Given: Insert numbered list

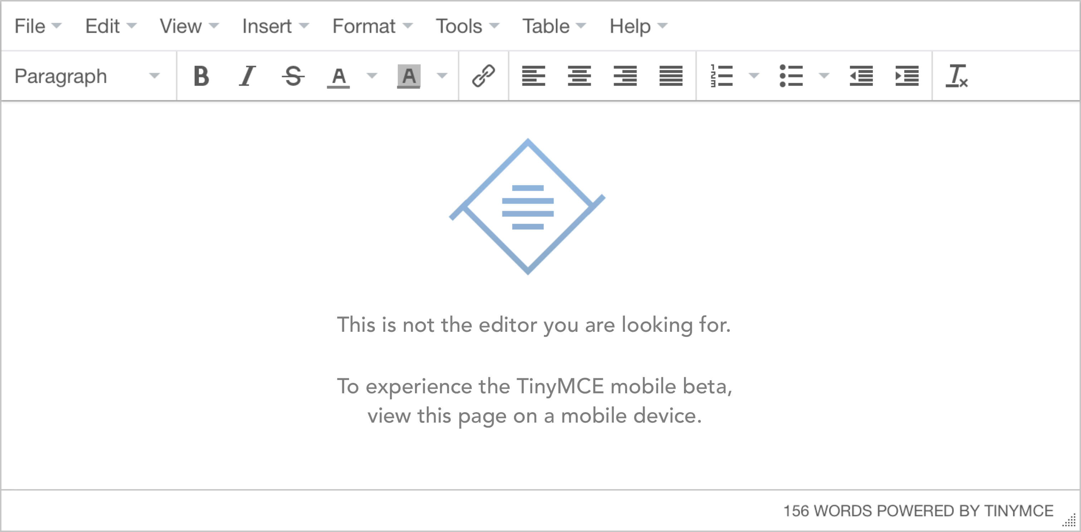Looking at the screenshot, I should click(x=722, y=77).
